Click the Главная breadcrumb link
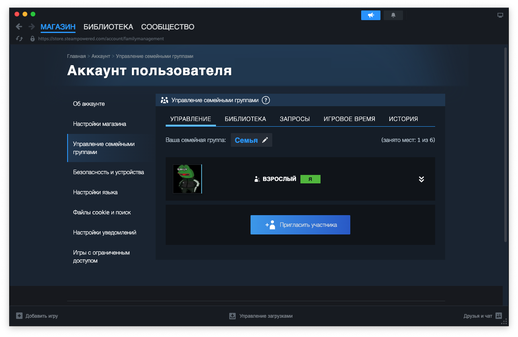518x337 pixels. (76, 56)
